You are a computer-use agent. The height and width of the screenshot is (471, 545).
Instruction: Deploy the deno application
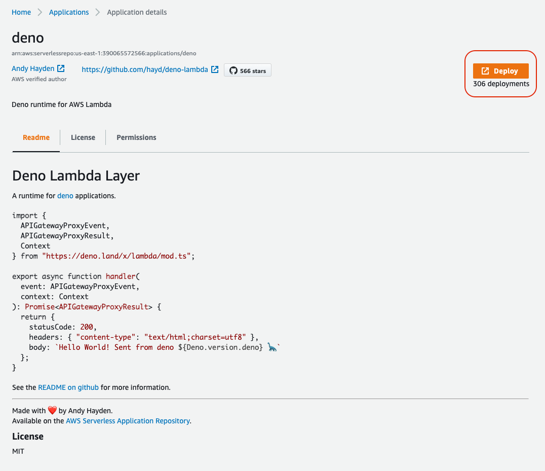(x=500, y=71)
